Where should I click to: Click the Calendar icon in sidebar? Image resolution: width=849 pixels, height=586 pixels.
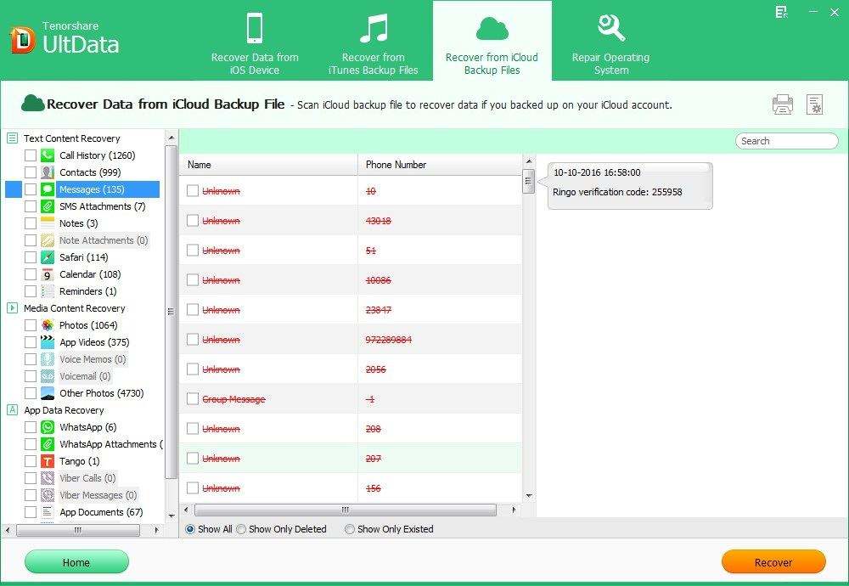(48, 274)
